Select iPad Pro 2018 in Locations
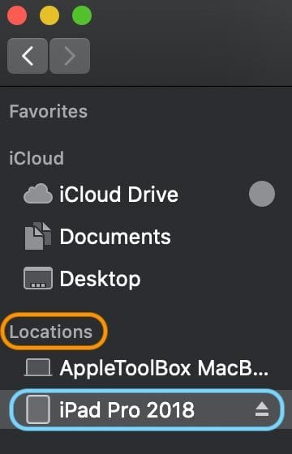 tap(127, 409)
